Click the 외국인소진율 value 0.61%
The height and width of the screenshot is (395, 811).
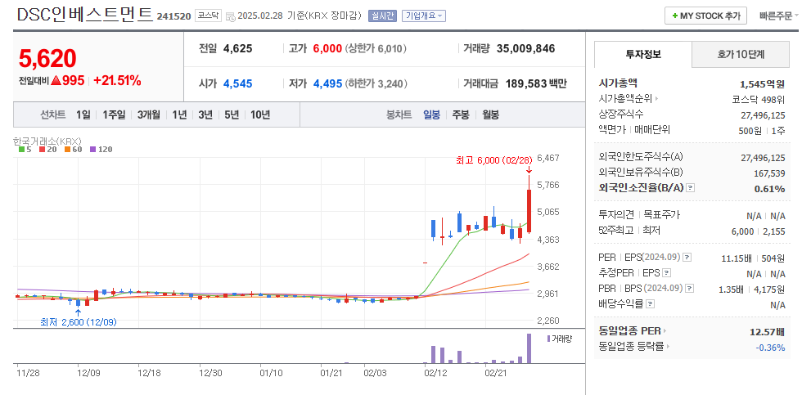tap(769, 189)
